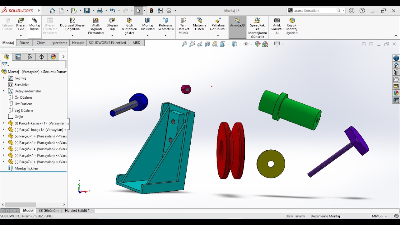Screen dimensions: 400x225
Task: Click Gizli Bileşenleri göster
Action: [129, 26]
